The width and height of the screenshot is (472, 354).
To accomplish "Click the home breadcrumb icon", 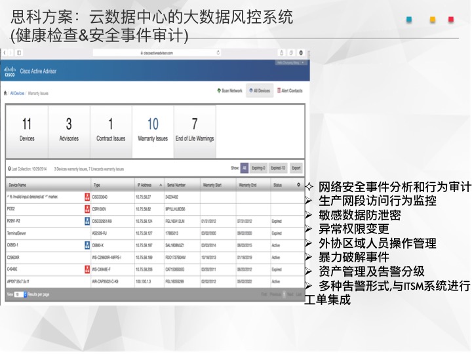I will 5,93.
